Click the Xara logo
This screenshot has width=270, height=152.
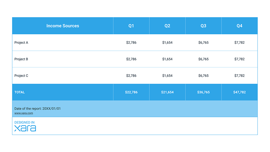25,128
